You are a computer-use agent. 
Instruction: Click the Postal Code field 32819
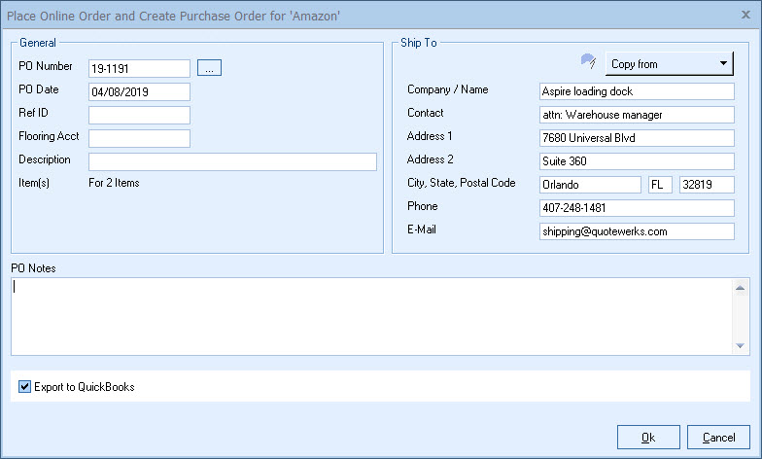tap(707, 185)
